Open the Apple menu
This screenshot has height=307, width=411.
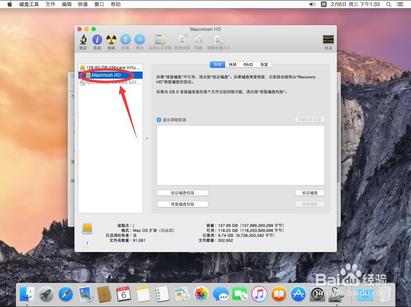click(x=10, y=4)
